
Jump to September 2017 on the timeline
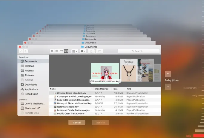(x=190, y=88)
